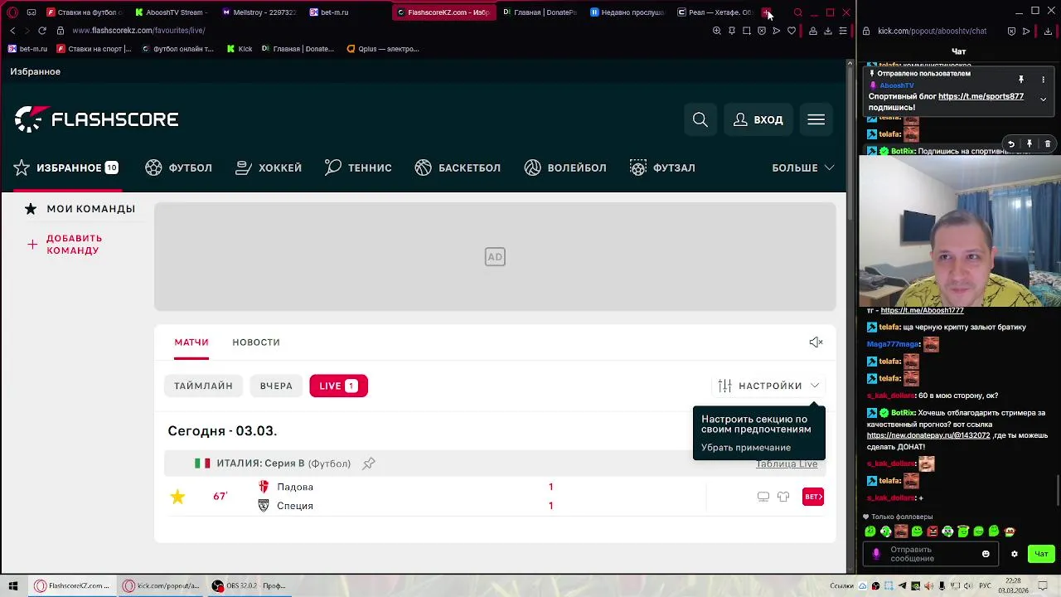This screenshot has height=597, width=1061.
Task: Open three-dot menu on pinned Kick message
Action: (1043, 80)
